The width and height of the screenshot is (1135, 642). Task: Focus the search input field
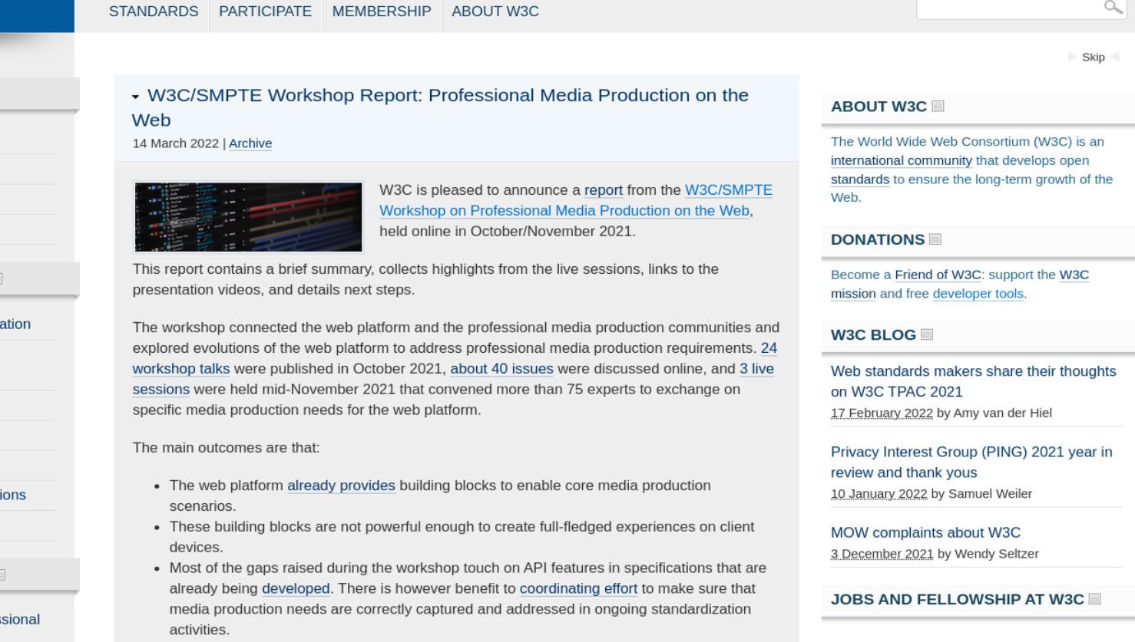(1010, 8)
